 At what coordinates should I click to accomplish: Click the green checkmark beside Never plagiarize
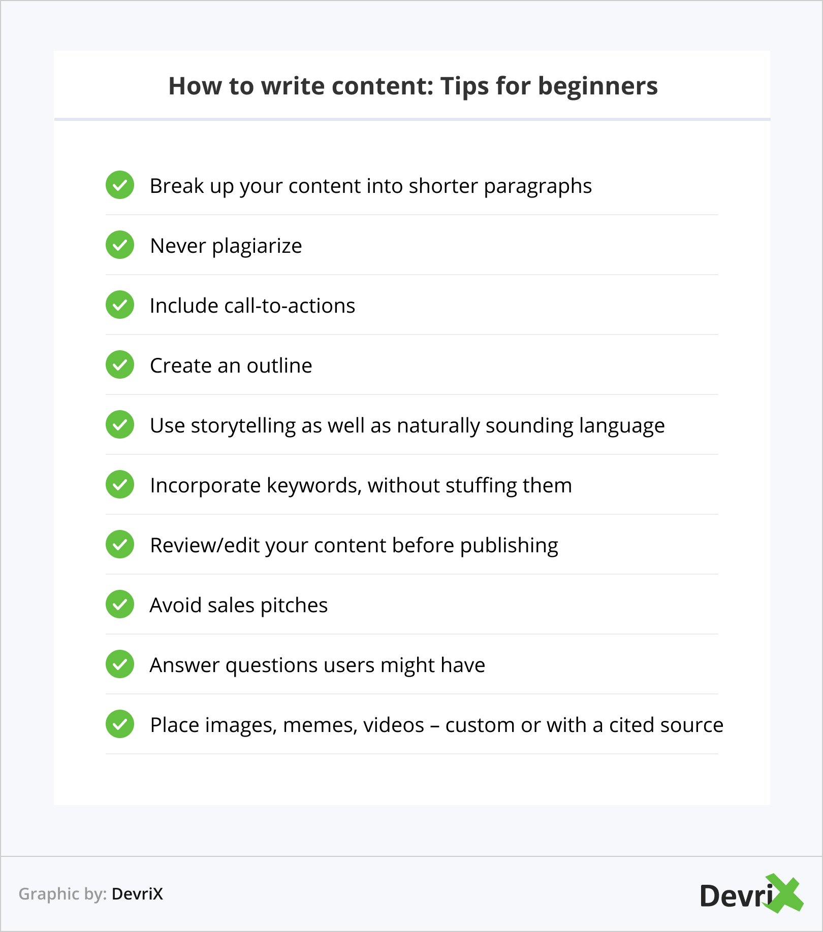coord(120,245)
